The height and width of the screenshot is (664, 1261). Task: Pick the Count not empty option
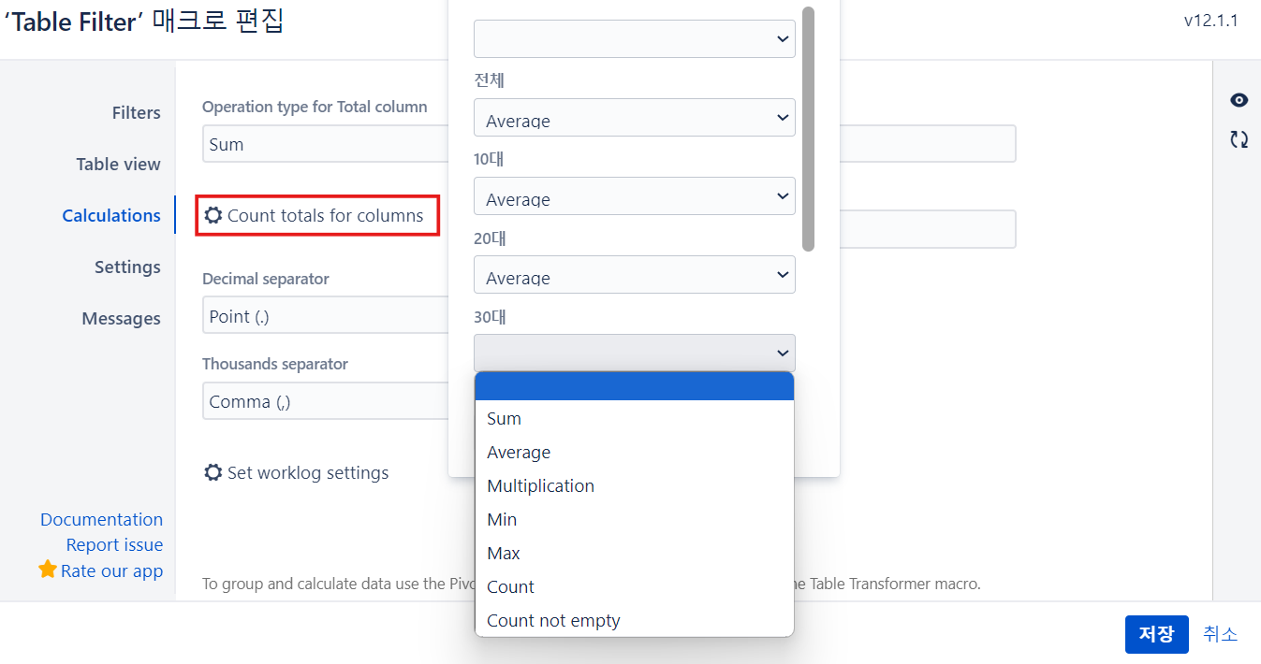click(553, 621)
